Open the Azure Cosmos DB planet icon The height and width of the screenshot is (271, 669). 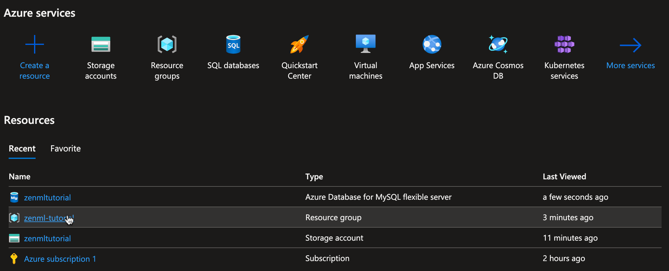(x=498, y=44)
